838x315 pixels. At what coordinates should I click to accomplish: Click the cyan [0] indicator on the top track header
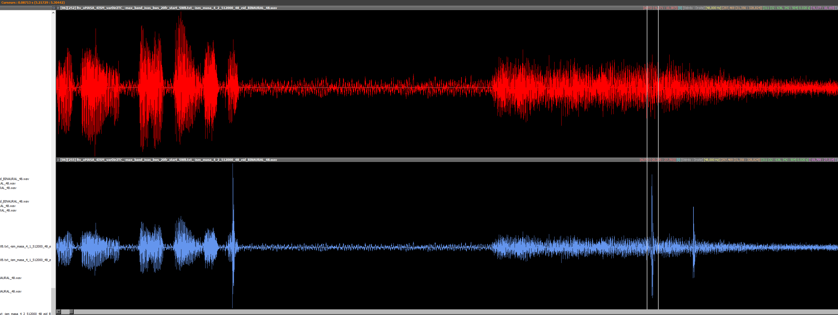coord(680,8)
